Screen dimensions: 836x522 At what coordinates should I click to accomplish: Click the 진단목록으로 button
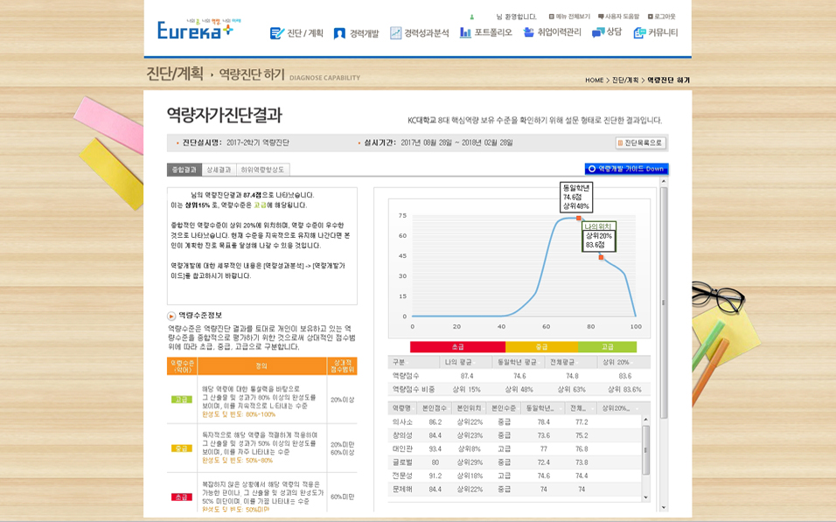[x=640, y=143]
